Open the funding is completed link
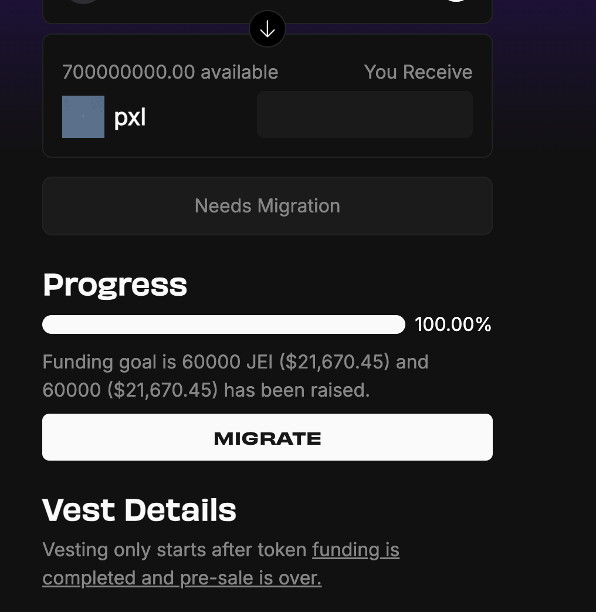Image resolution: width=596 pixels, height=612 pixels. click(x=355, y=549)
